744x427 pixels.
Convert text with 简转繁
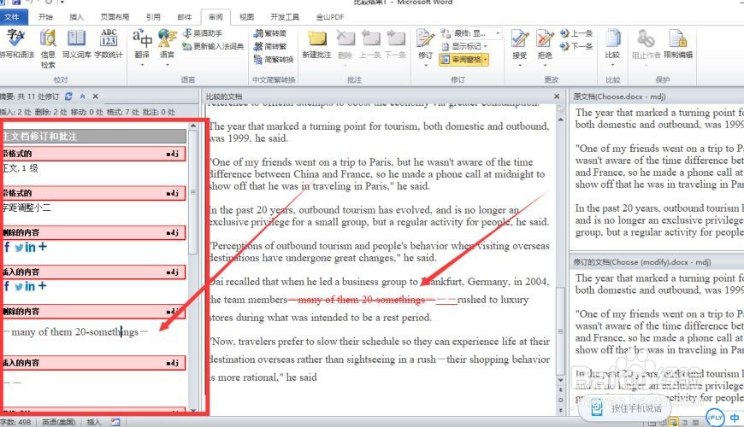click(x=270, y=46)
